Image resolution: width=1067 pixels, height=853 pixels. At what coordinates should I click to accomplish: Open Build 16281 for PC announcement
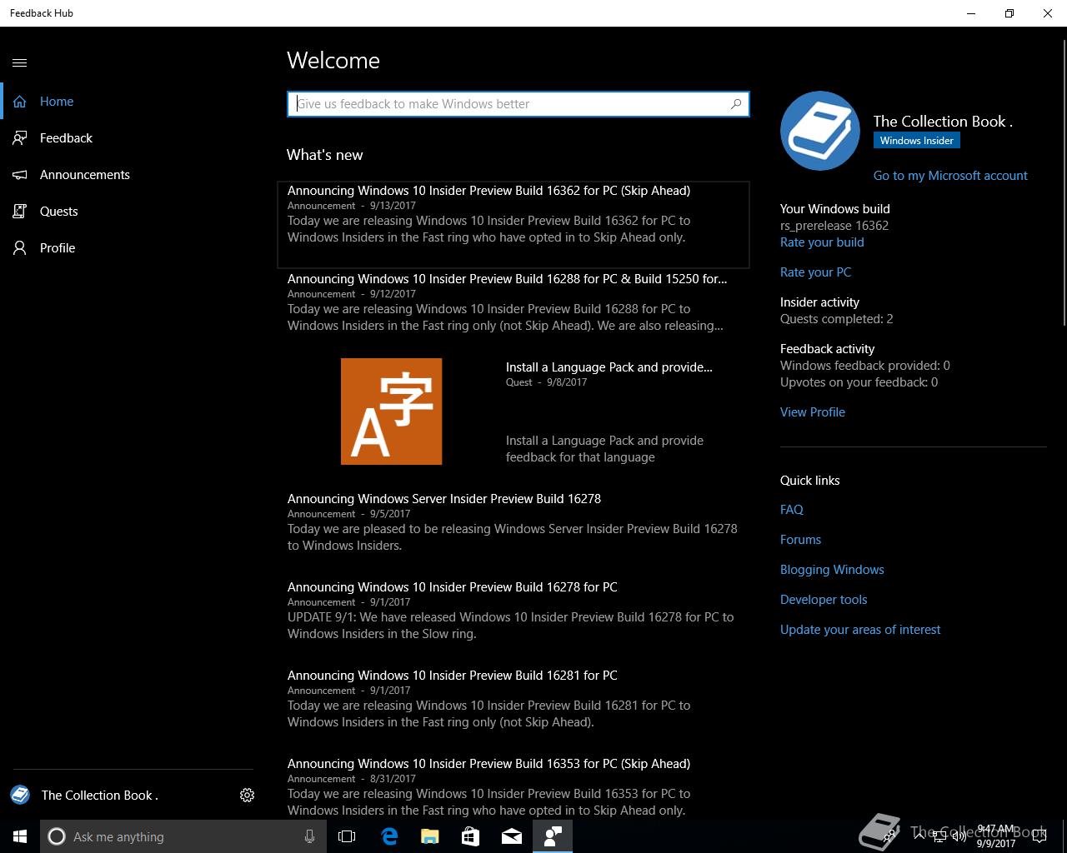[513, 698]
